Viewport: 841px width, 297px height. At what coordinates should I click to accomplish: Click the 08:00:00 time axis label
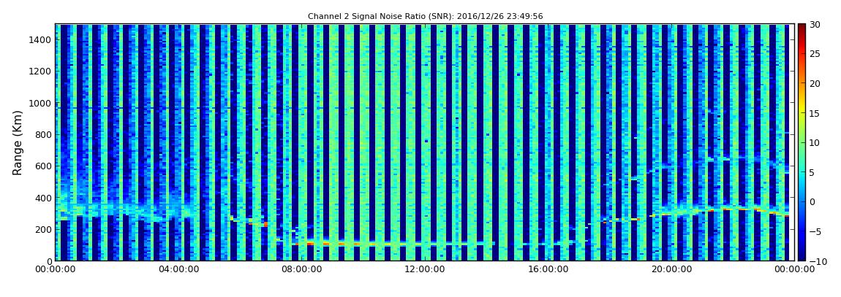301,270
